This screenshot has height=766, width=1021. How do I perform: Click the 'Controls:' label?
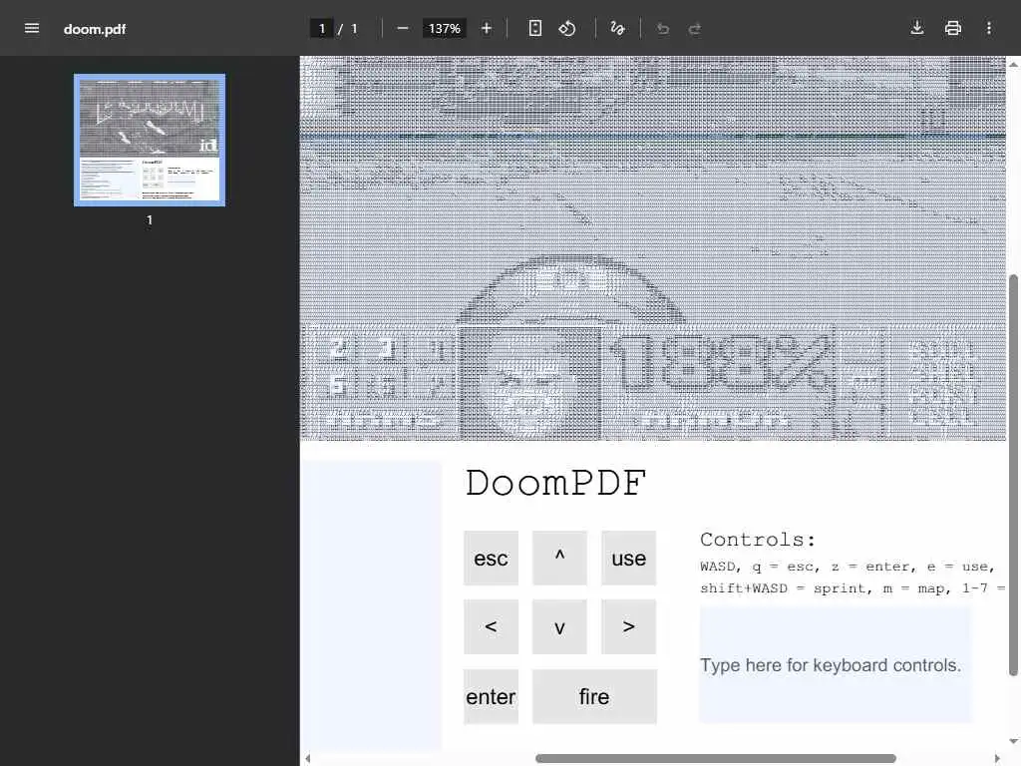point(758,540)
